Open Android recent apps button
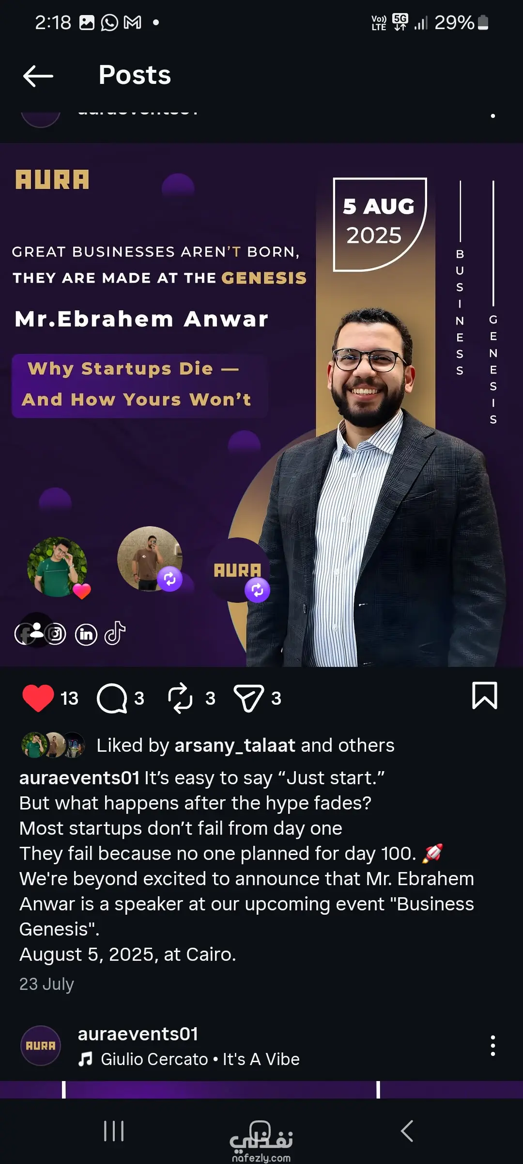This screenshot has width=523, height=1164. click(x=114, y=1131)
